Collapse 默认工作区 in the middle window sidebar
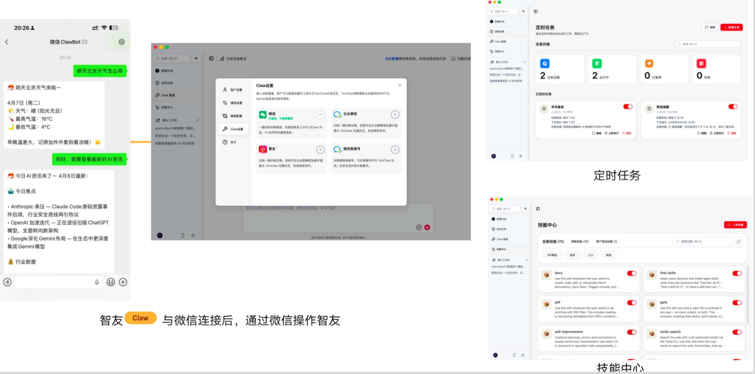 coord(198,120)
